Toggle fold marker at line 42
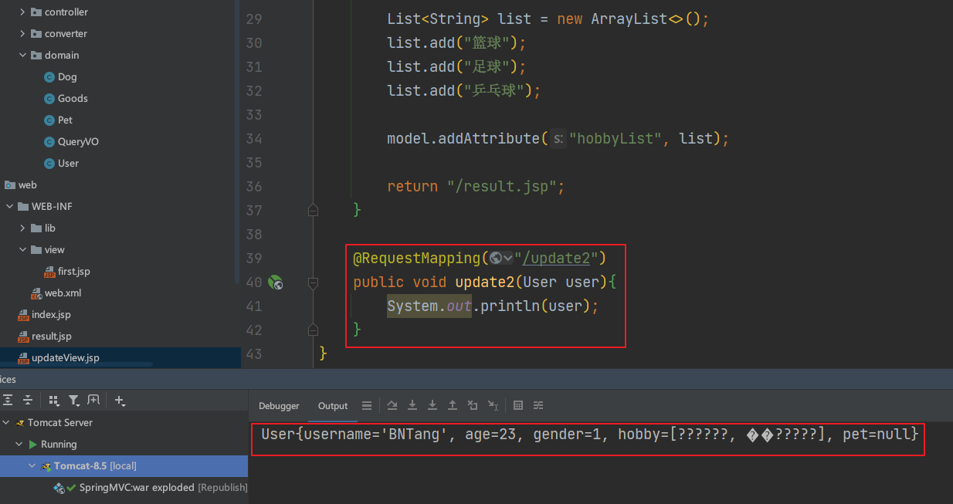The width and height of the screenshot is (953, 504). coord(313,330)
